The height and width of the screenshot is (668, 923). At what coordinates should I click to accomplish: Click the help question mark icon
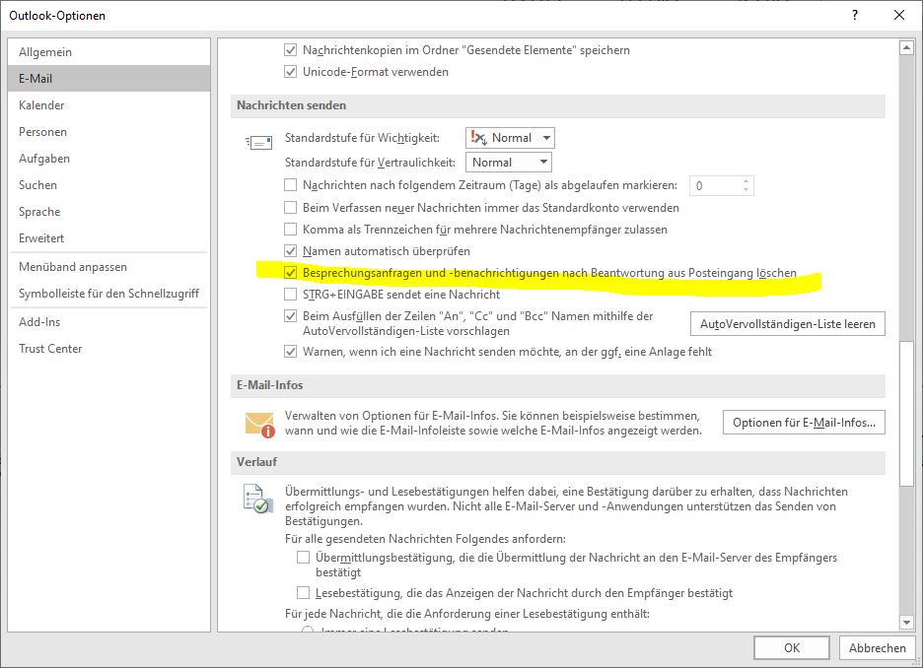[x=855, y=16]
